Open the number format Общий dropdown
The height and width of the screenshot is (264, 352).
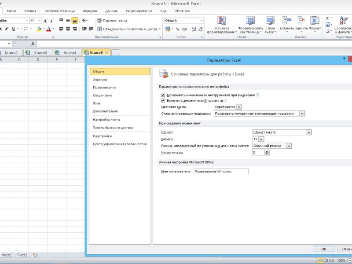tap(201, 20)
